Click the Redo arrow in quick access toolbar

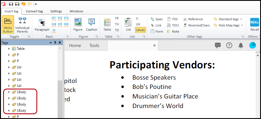click(30, 4)
